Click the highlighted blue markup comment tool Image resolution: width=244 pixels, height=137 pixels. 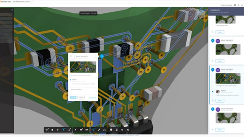point(94,130)
